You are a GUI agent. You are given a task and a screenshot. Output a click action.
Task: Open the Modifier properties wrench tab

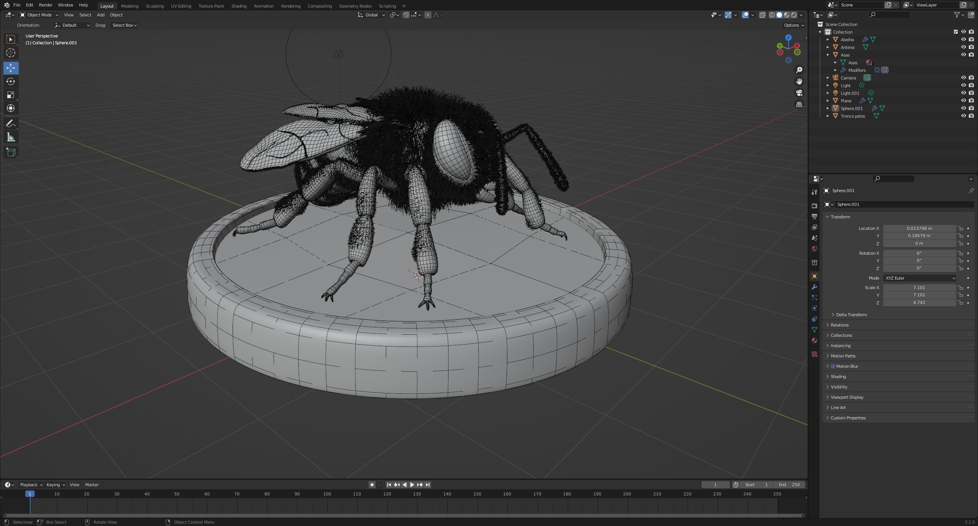pyautogui.click(x=814, y=287)
